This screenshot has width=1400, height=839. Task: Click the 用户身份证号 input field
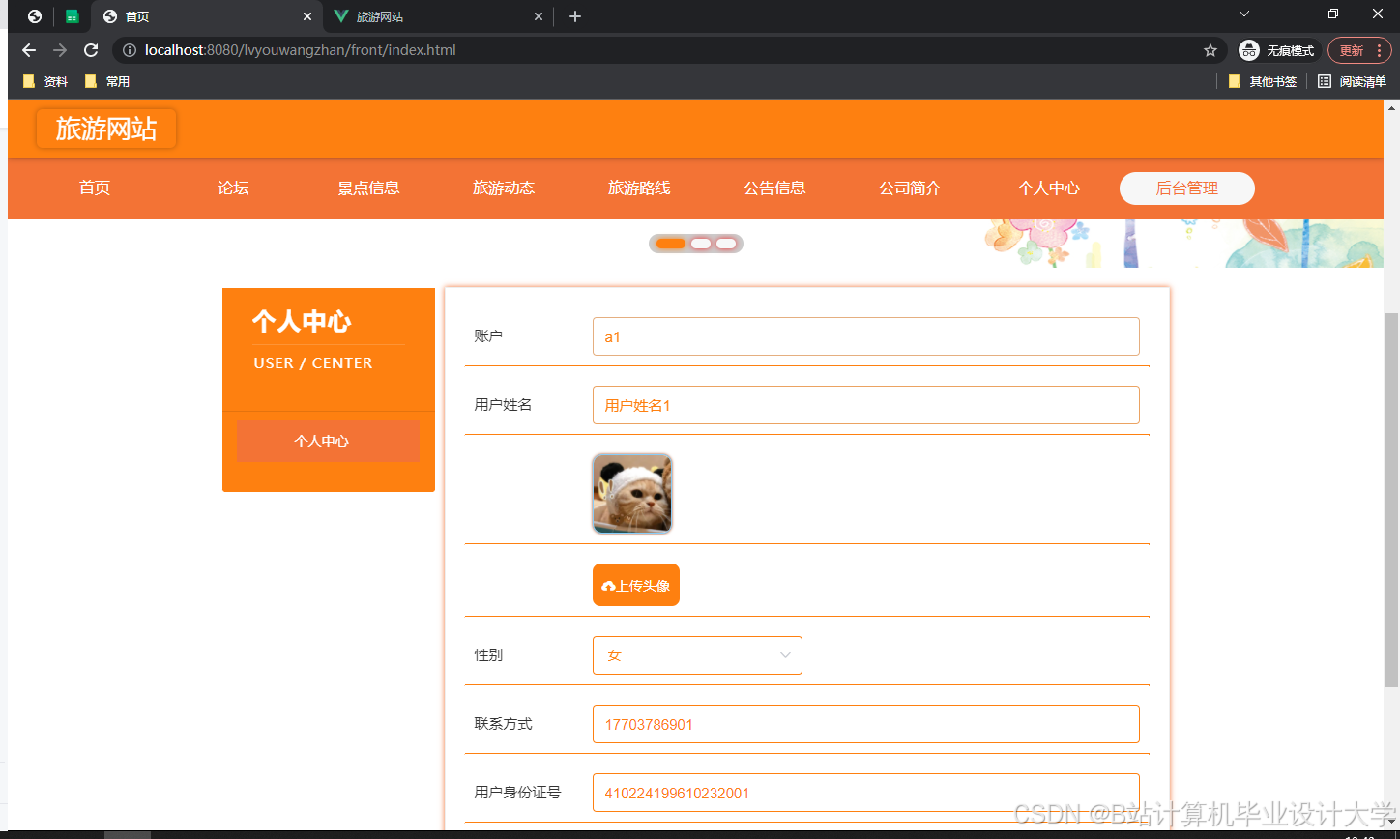(x=866, y=793)
